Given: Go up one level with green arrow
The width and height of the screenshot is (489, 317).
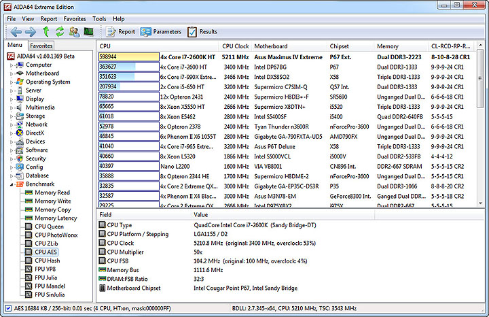Looking at the screenshot, I should click(46, 31).
